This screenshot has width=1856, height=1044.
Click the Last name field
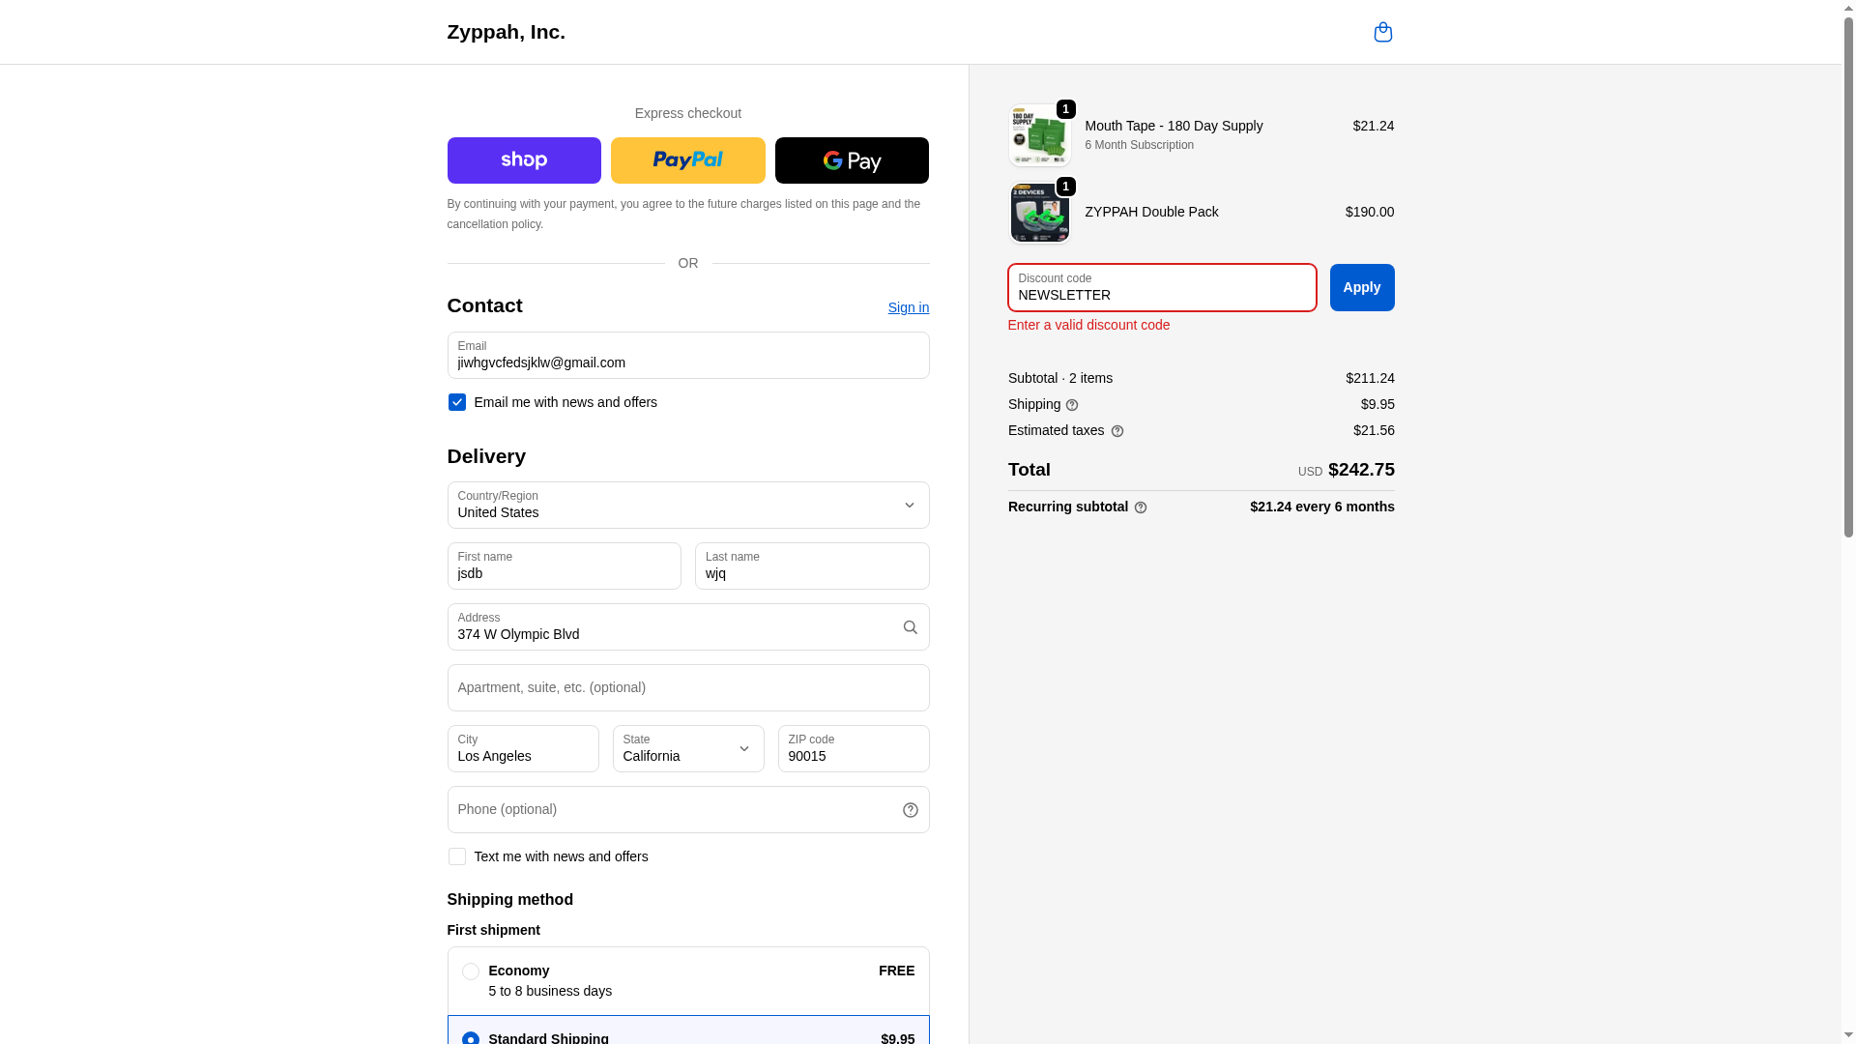pyautogui.click(x=812, y=565)
